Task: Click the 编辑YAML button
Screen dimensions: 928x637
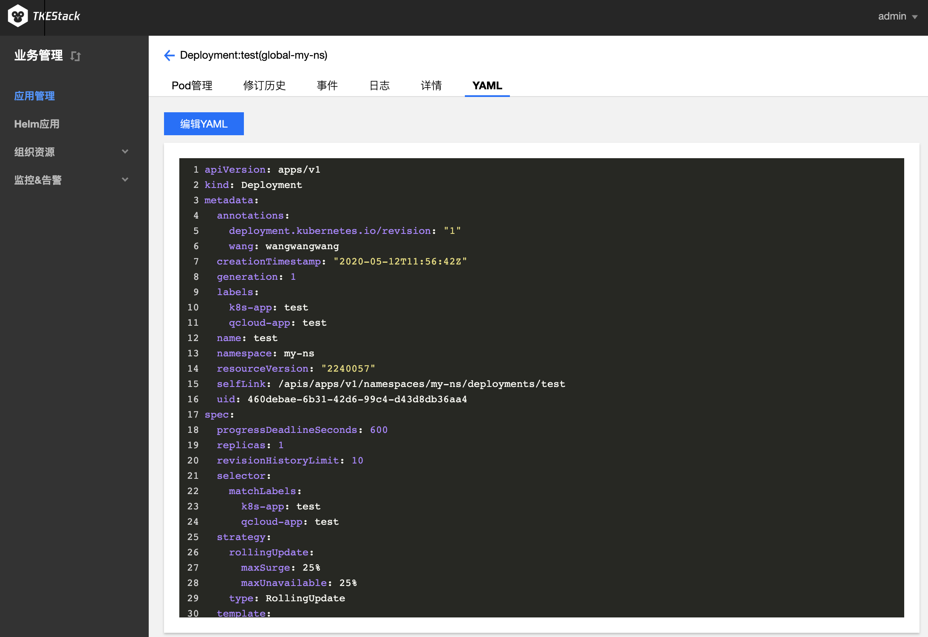Action: [204, 124]
